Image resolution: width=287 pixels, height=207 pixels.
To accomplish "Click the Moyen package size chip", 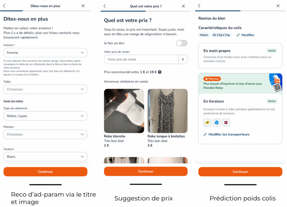I will (204, 35).
